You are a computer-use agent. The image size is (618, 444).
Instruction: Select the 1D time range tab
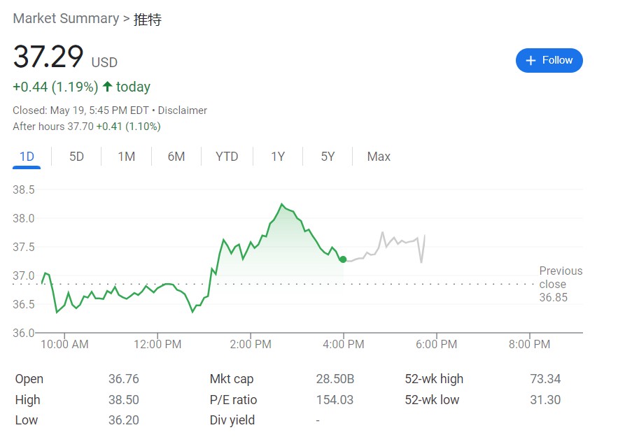27,157
